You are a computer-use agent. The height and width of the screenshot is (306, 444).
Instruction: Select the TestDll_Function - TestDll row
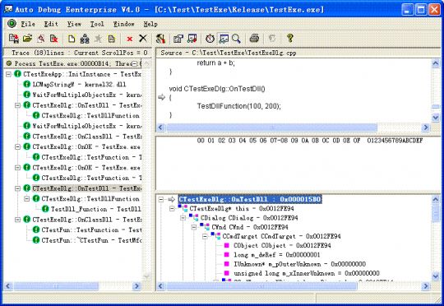tap(96, 209)
